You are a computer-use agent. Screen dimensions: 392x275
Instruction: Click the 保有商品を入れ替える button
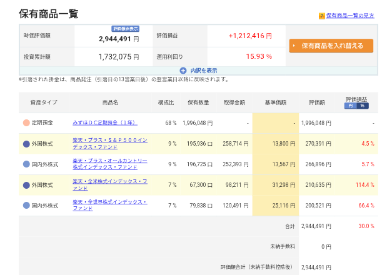pos(331,46)
